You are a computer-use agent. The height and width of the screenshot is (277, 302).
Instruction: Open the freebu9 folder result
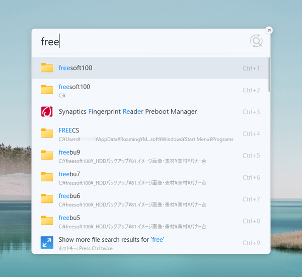150,155
